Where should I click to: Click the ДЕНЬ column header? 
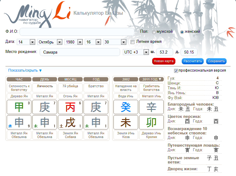coord(45,79)
